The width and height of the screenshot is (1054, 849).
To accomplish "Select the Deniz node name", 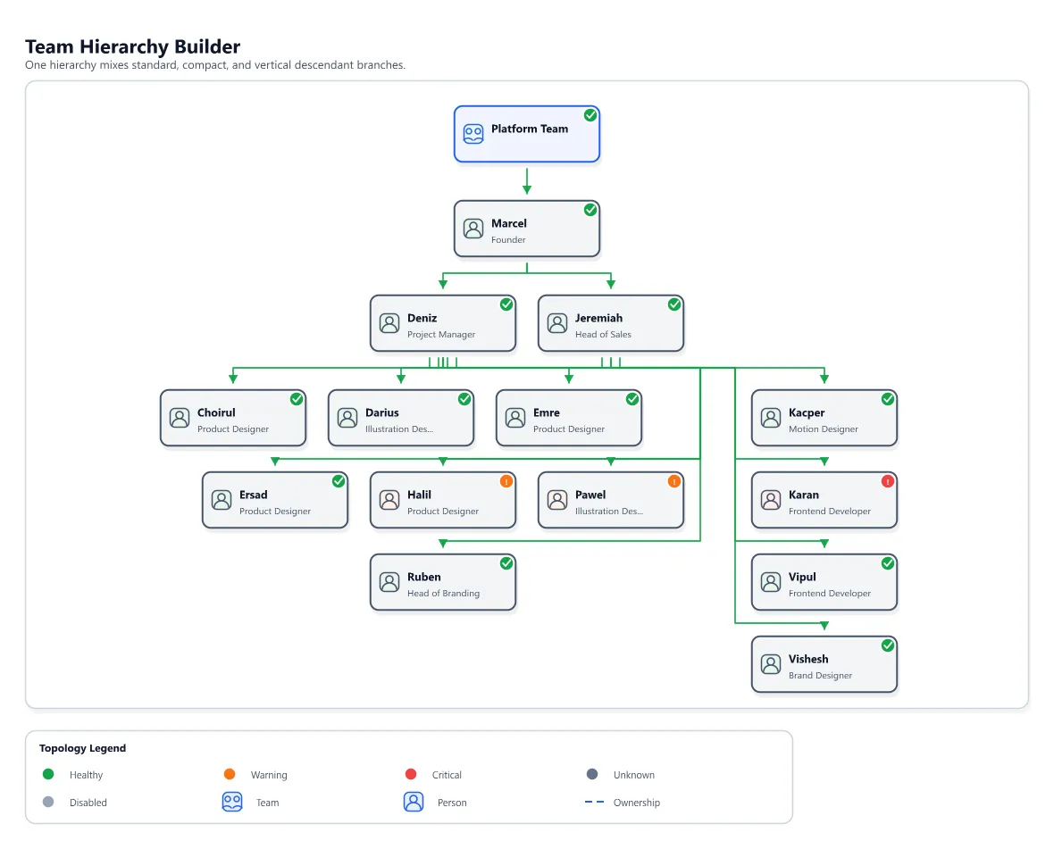I will tap(422, 318).
